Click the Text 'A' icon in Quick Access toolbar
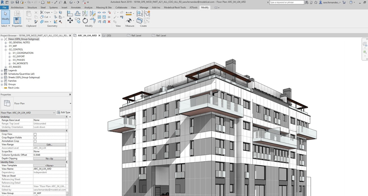Image resolution: width=368 pixels, height=196 pixels. click(65, 2)
